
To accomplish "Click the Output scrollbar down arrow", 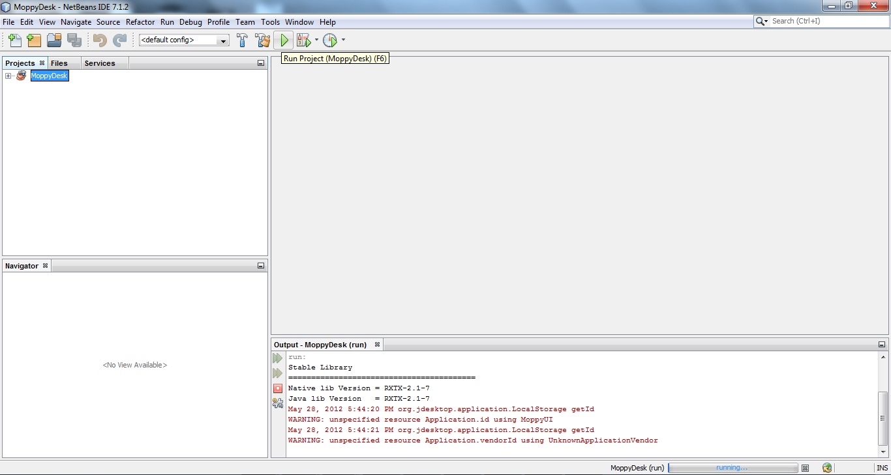I will 883,452.
